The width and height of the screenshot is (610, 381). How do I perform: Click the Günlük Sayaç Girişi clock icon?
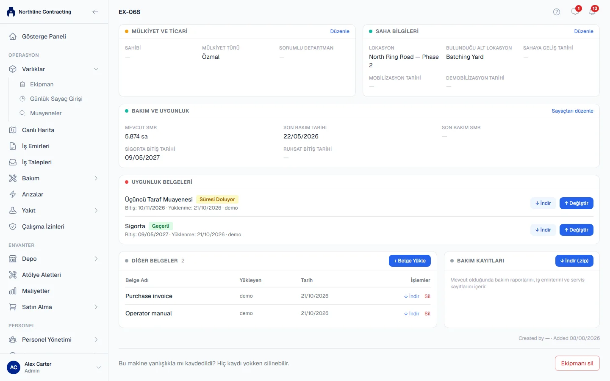coord(22,99)
